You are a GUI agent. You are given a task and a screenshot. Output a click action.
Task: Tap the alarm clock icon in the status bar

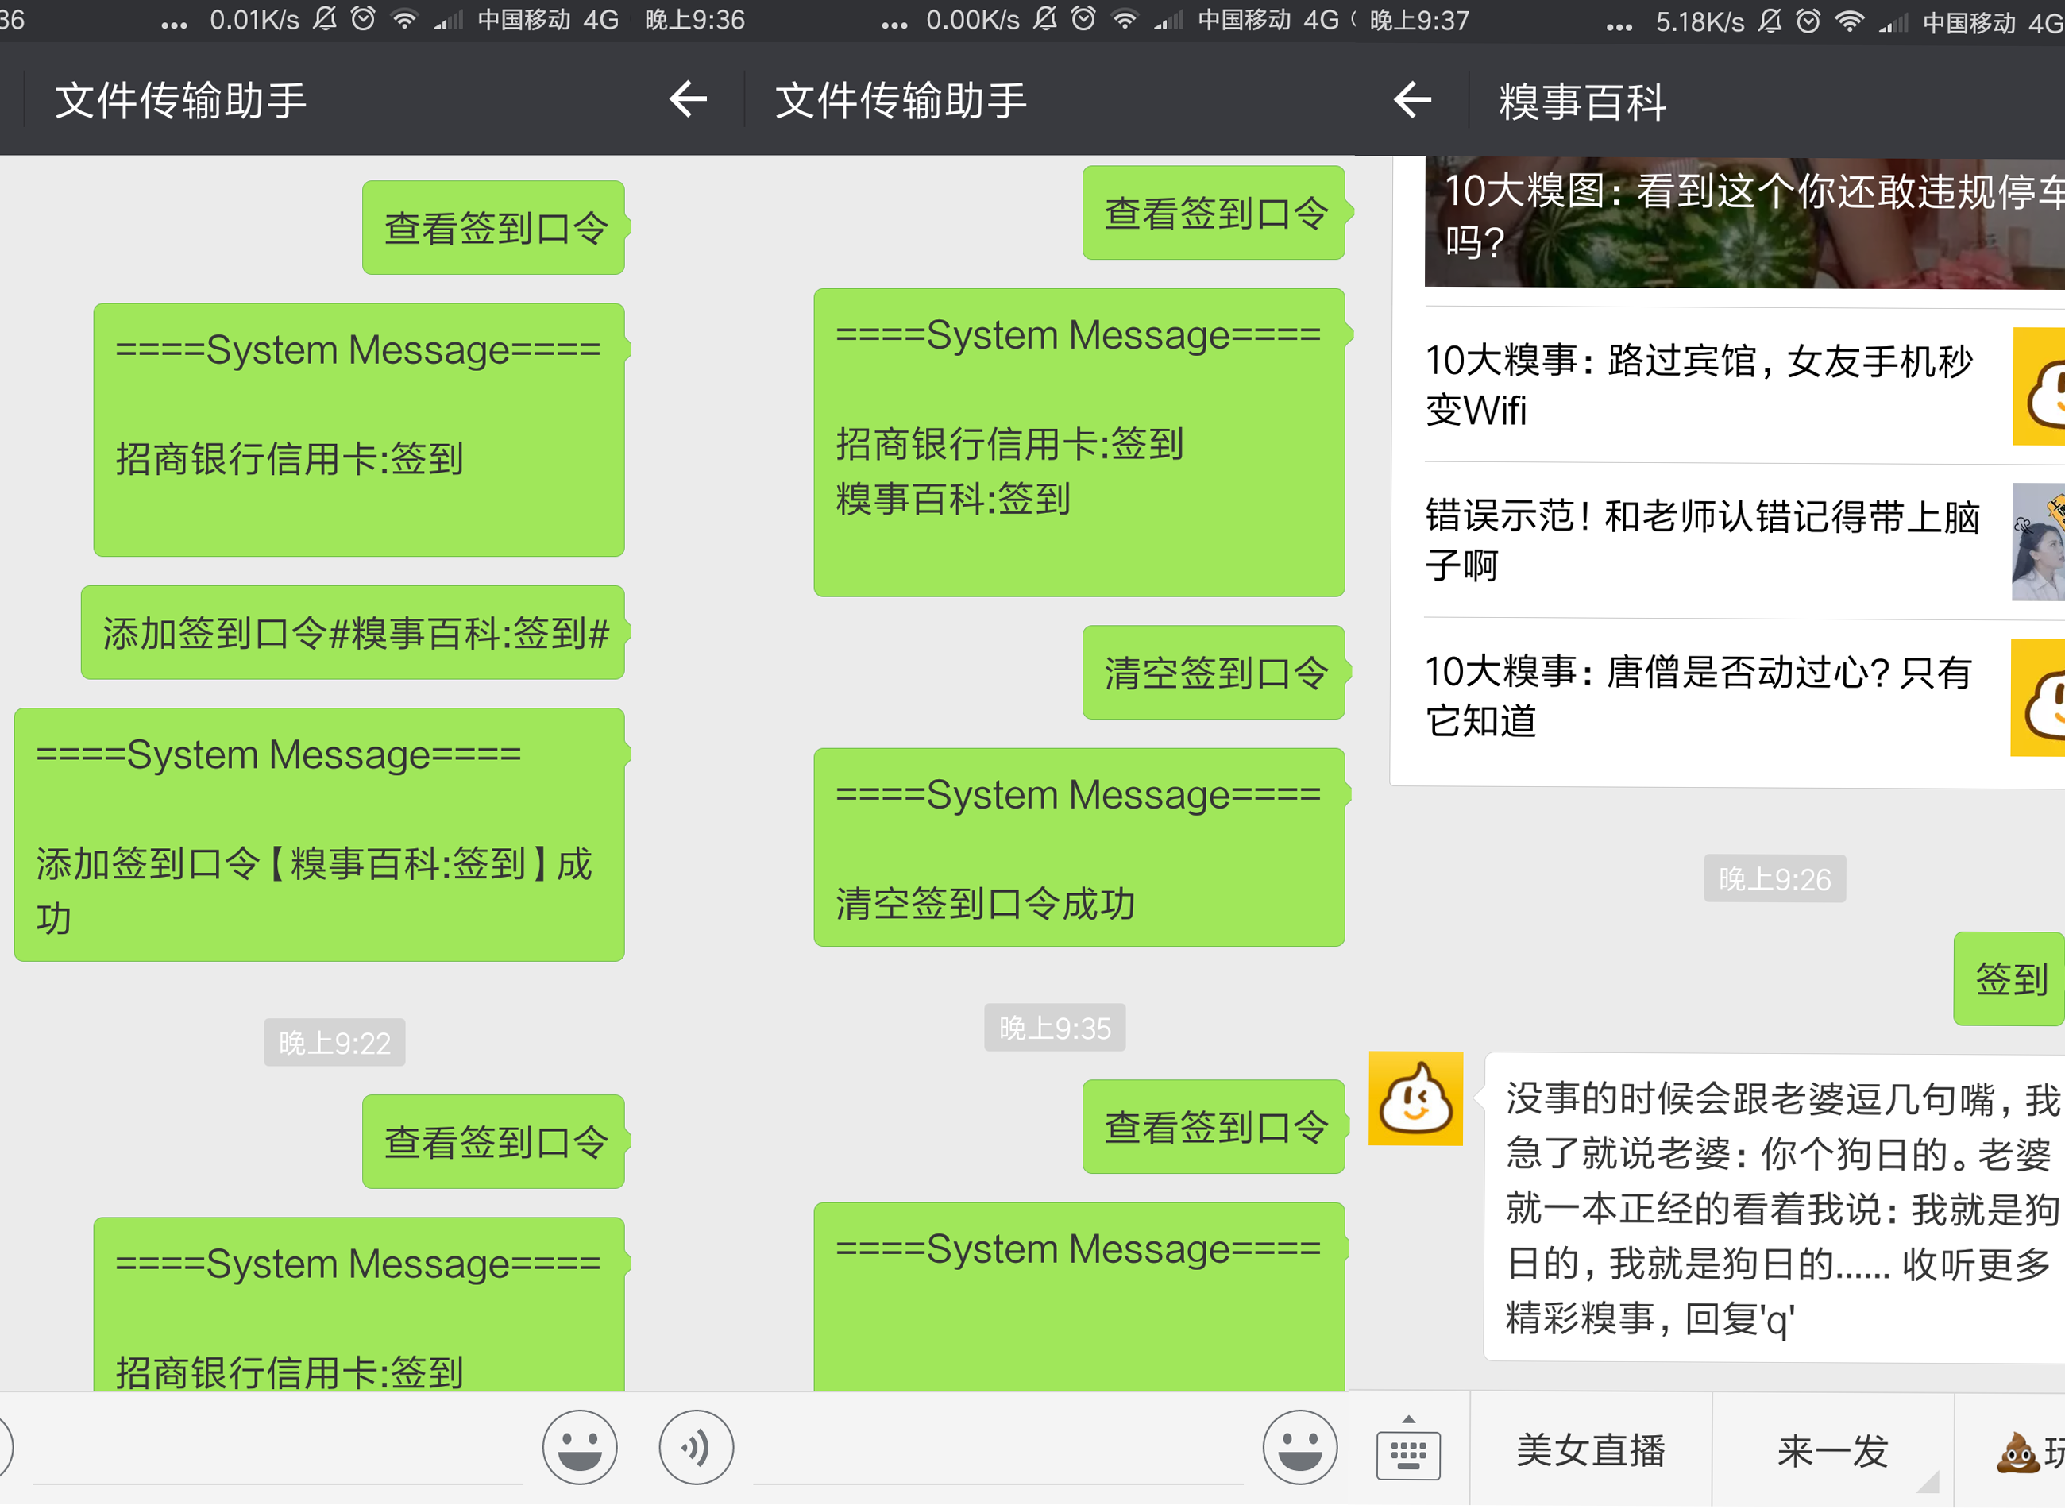(x=1809, y=20)
